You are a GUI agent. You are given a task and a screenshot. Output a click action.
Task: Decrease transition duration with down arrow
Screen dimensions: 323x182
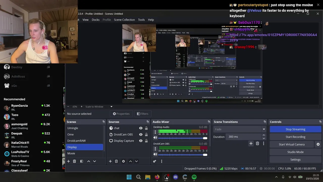click(x=264, y=138)
